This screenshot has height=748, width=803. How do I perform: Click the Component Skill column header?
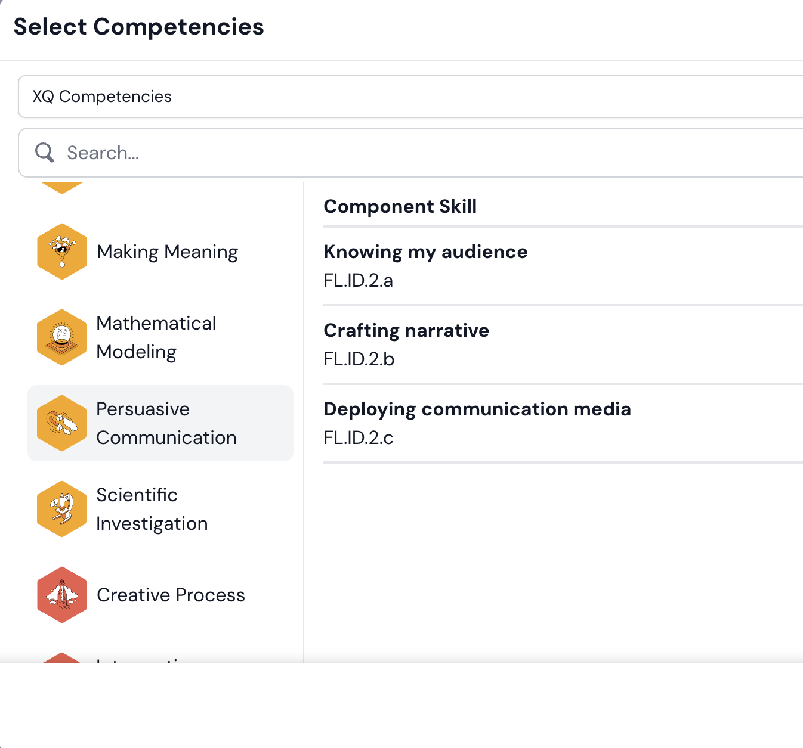tap(400, 206)
